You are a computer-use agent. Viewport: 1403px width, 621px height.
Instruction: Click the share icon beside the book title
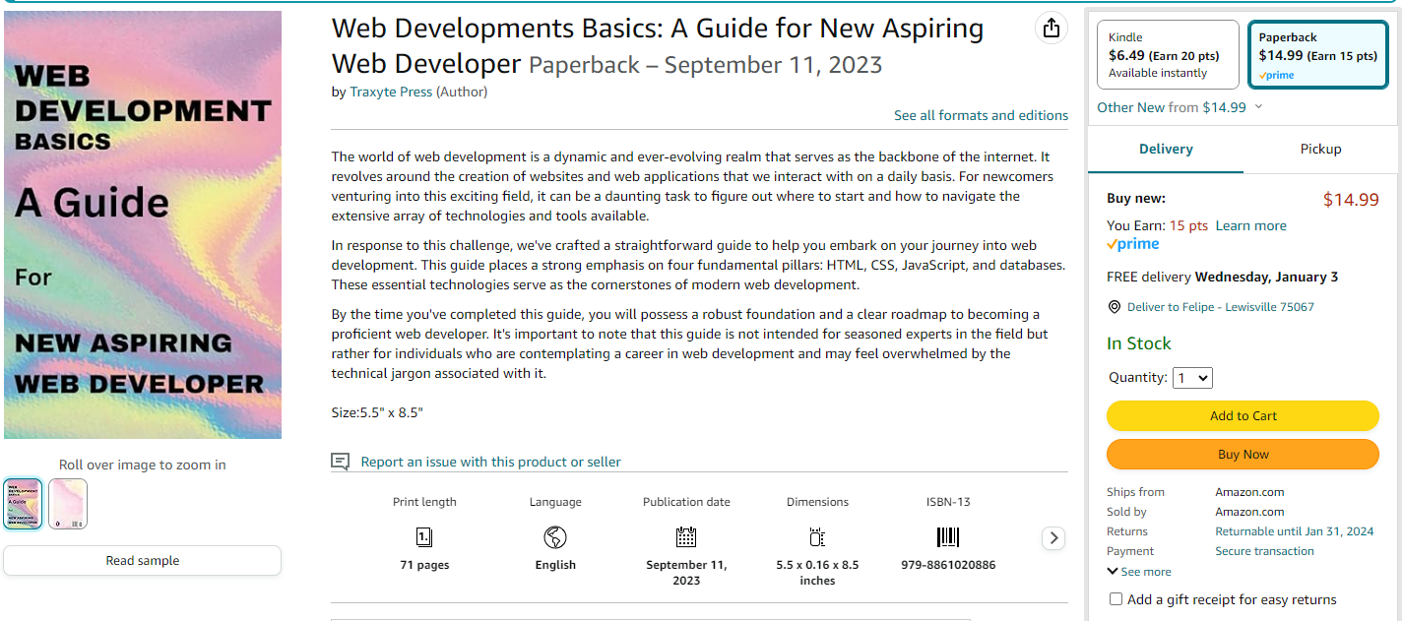pyautogui.click(x=1052, y=28)
